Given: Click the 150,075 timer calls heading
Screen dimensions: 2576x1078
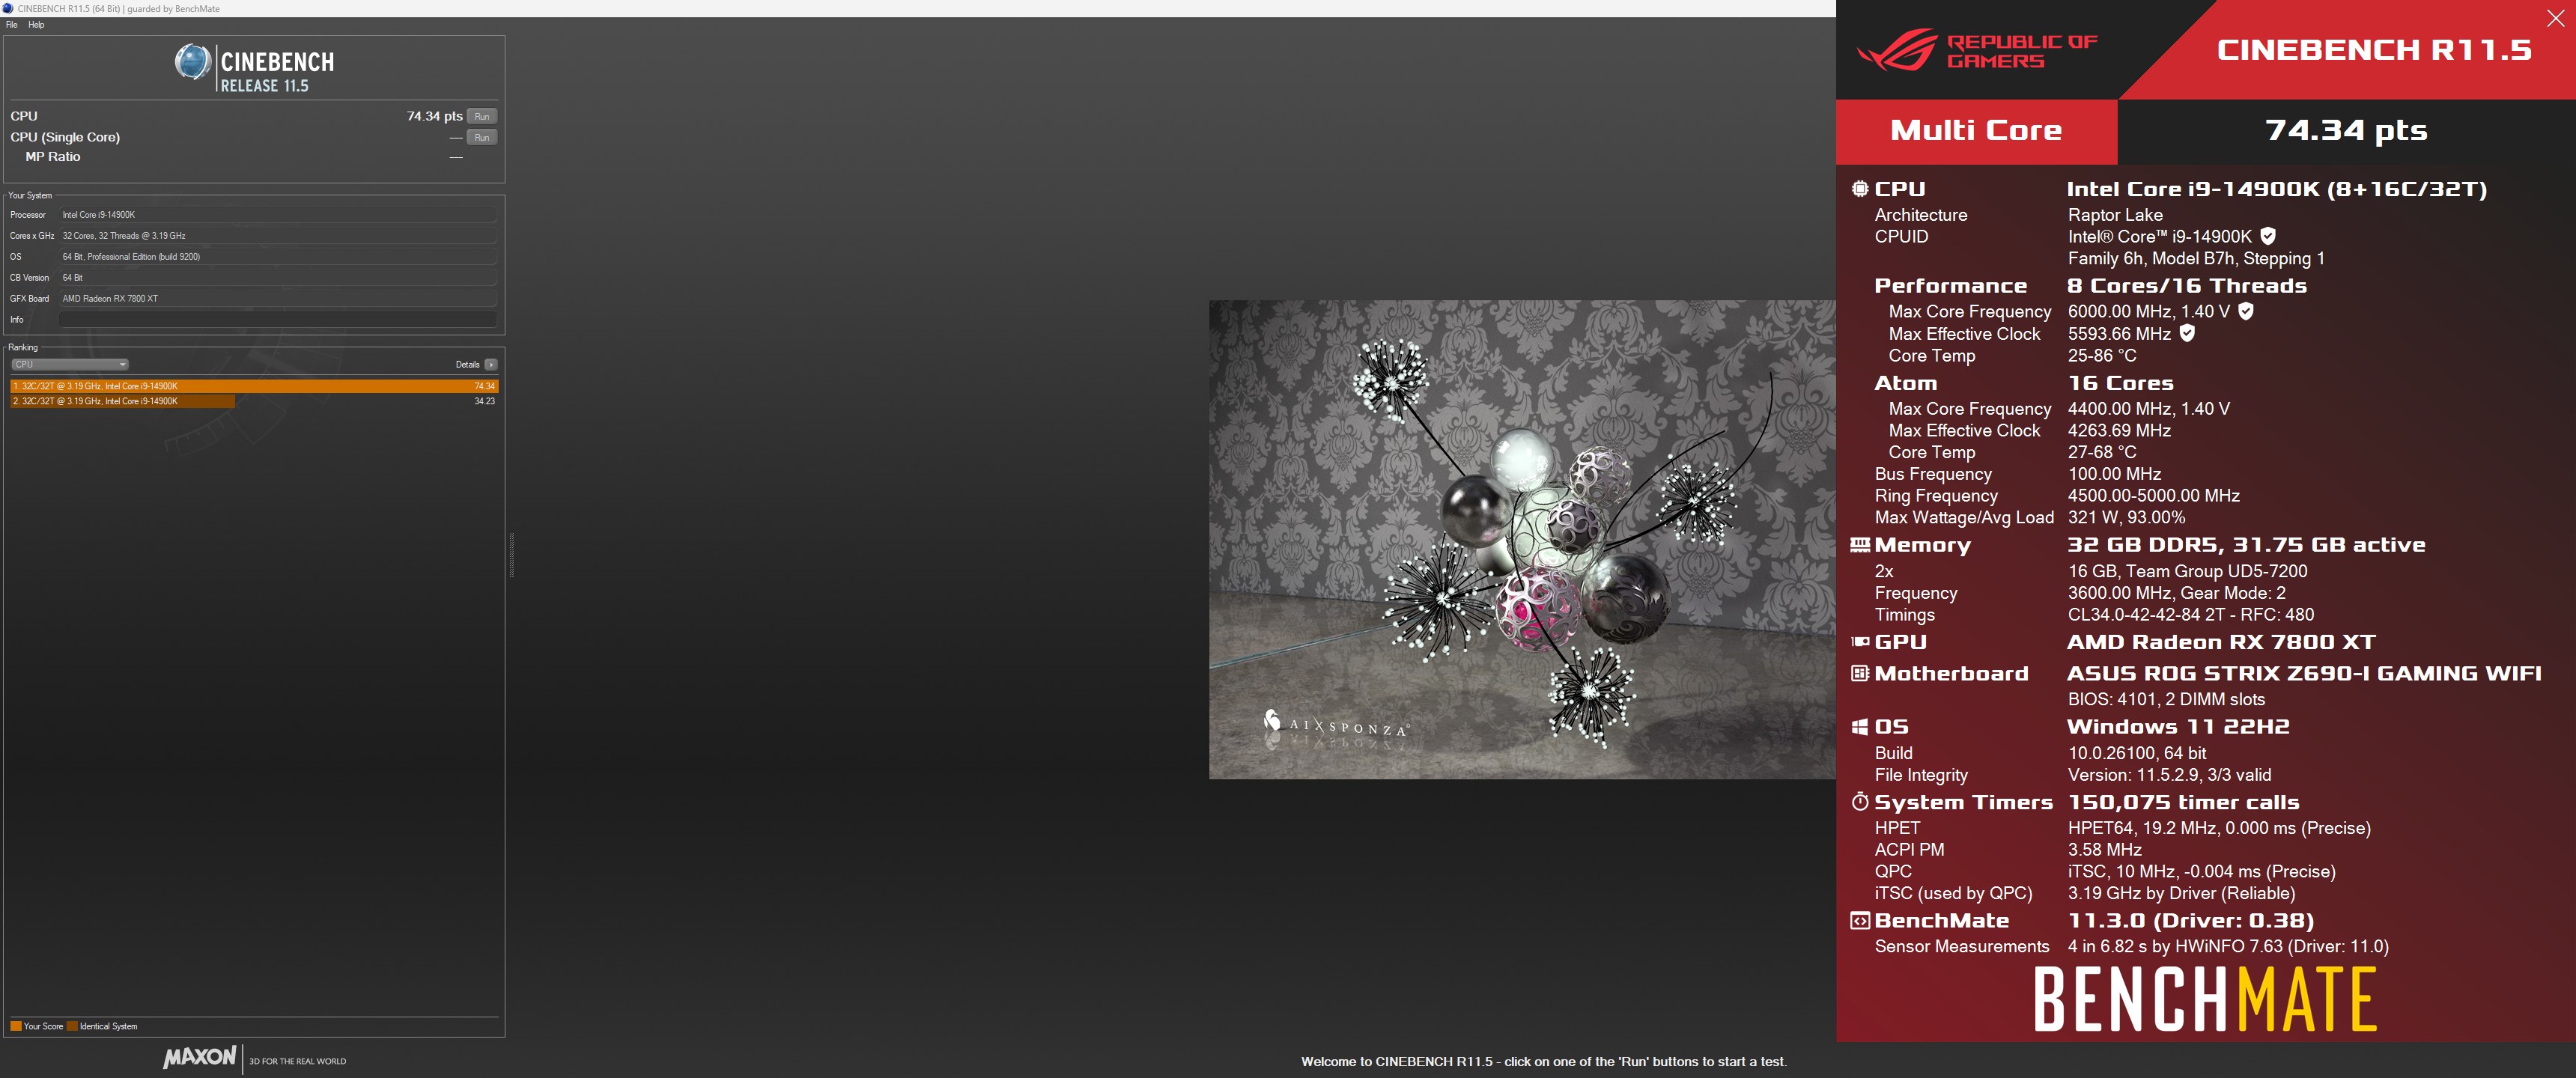Looking at the screenshot, I should (x=2183, y=802).
